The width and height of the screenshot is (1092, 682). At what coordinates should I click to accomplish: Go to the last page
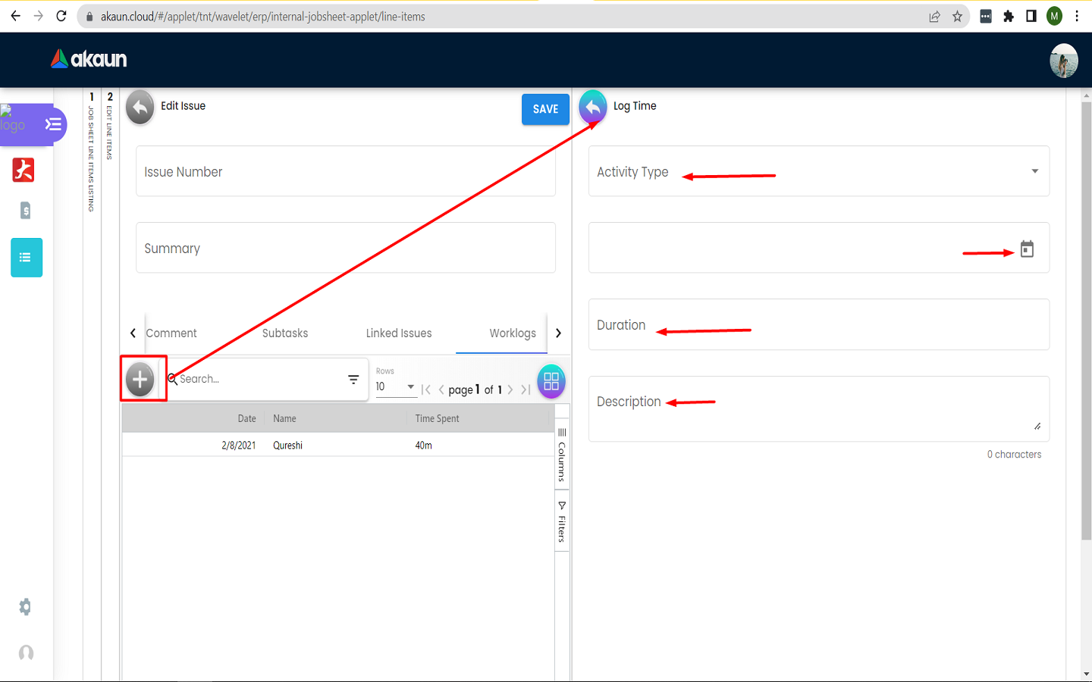pos(526,389)
